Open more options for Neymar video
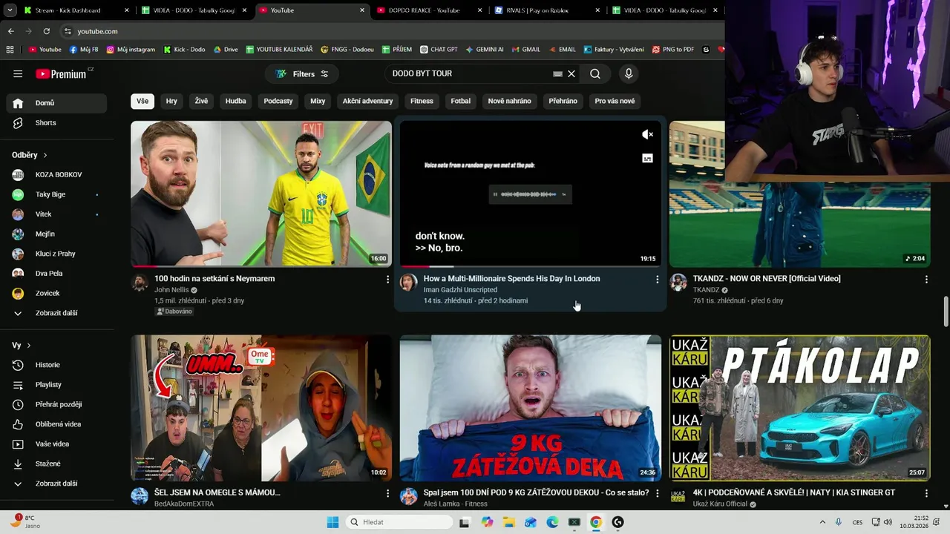 pyautogui.click(x=387, y=280)
